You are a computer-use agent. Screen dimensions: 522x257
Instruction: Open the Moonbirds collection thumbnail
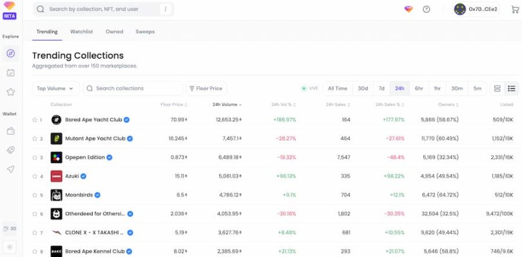[x=56, y=195]
